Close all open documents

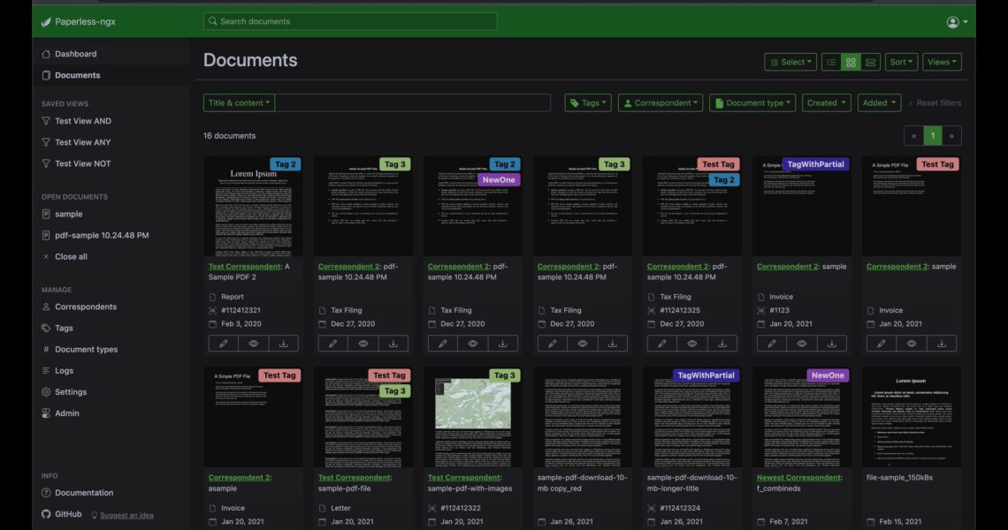click(x=70, y=257)
